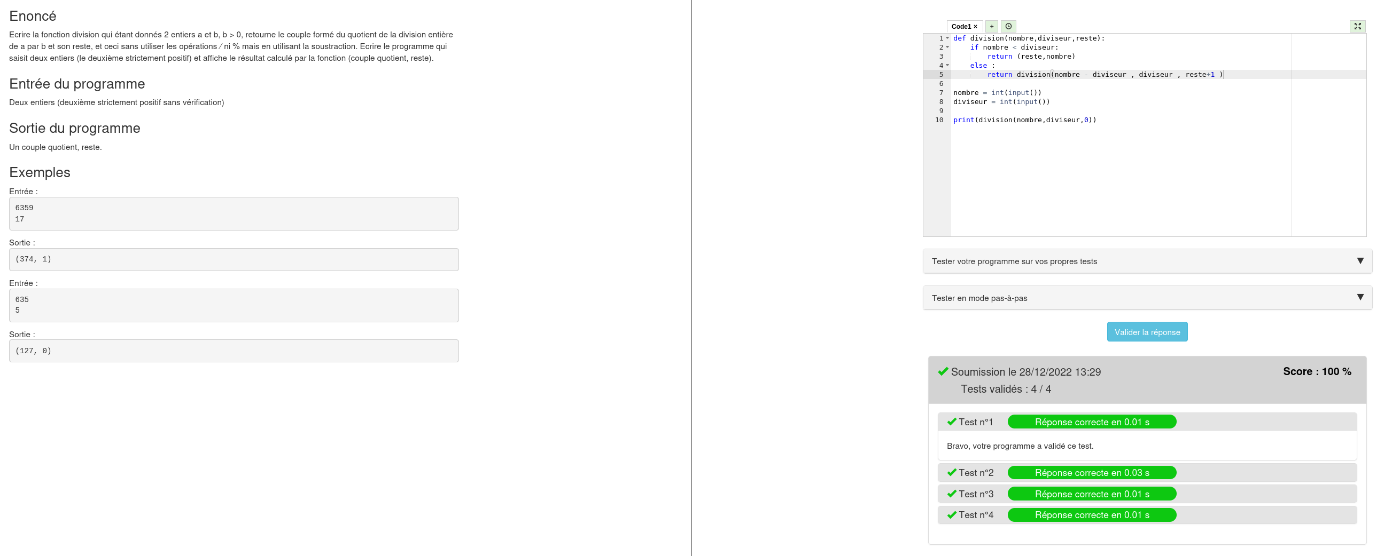Click the 'Exemples' heading

40,173
